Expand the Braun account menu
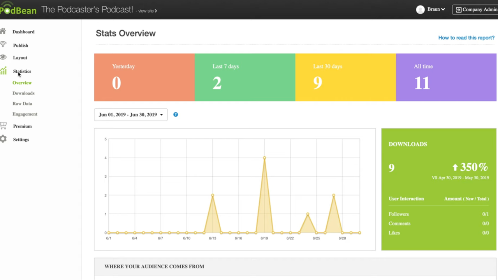The height and width of the screenshot is (280, 498). pyautogui.click(x=436, y=9)
